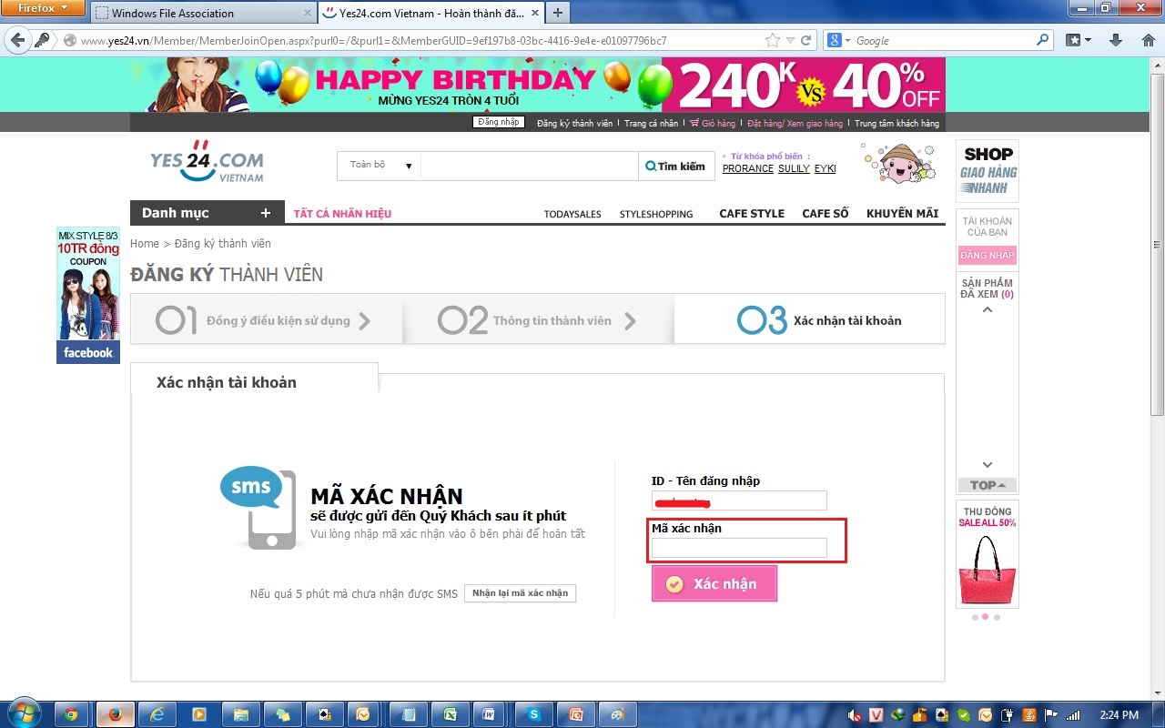Reload the page using the refresh icon
Screen dimensions: 1165x728
pos(805,40)
